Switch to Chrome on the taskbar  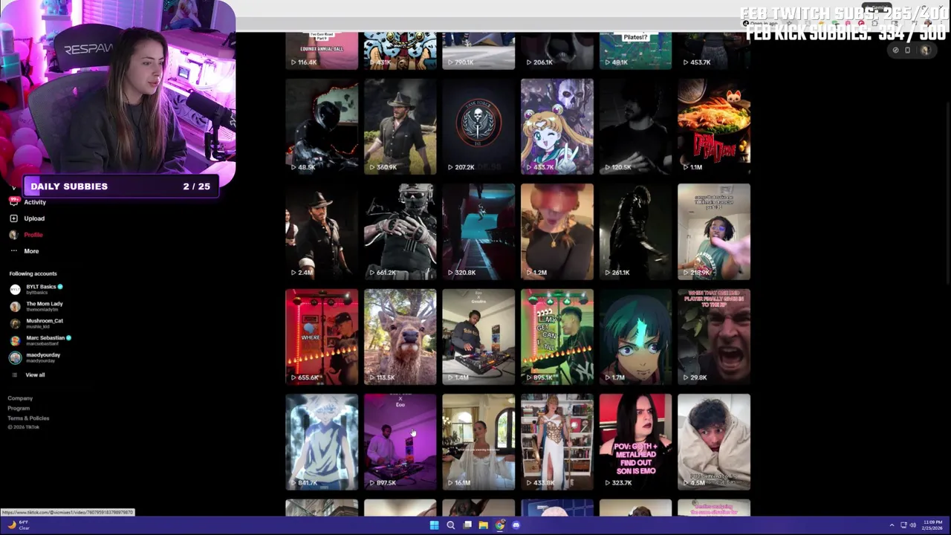tap(499, 525)
